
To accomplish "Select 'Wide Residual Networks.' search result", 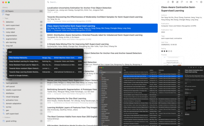I will click(45, 58).
